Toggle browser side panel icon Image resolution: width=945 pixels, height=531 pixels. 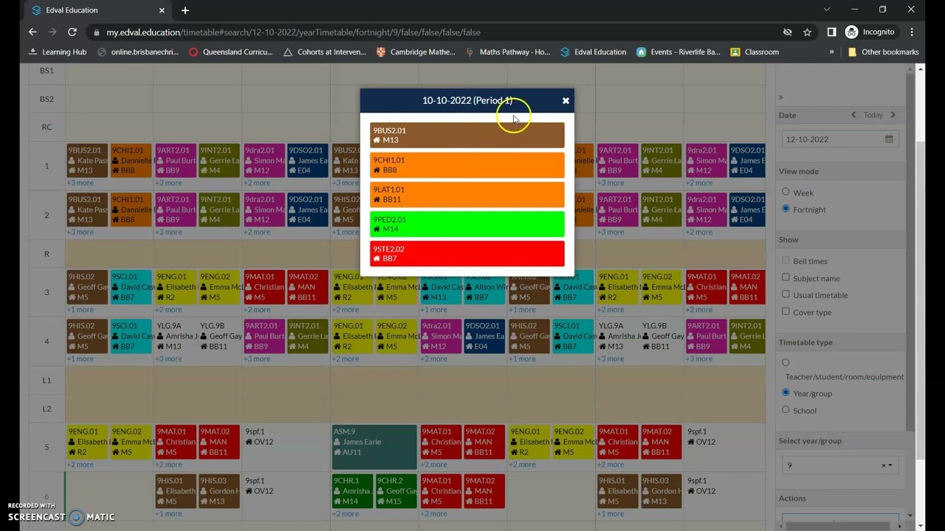[831, 32]
